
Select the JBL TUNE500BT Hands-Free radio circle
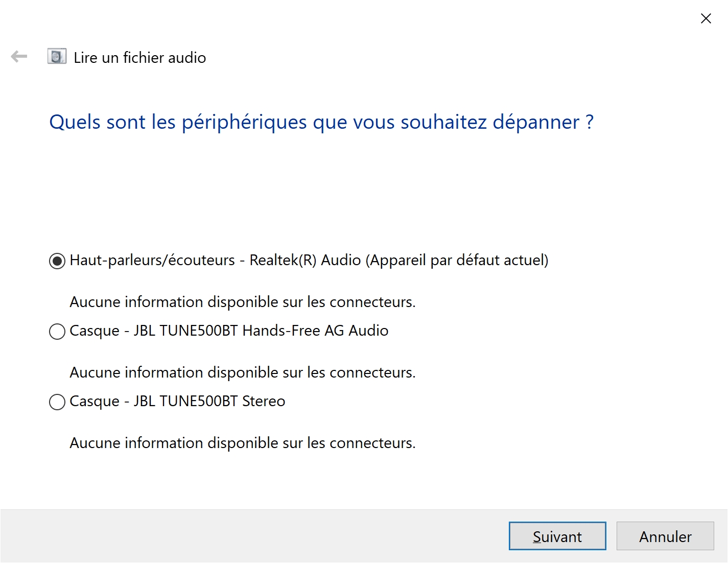57,332
